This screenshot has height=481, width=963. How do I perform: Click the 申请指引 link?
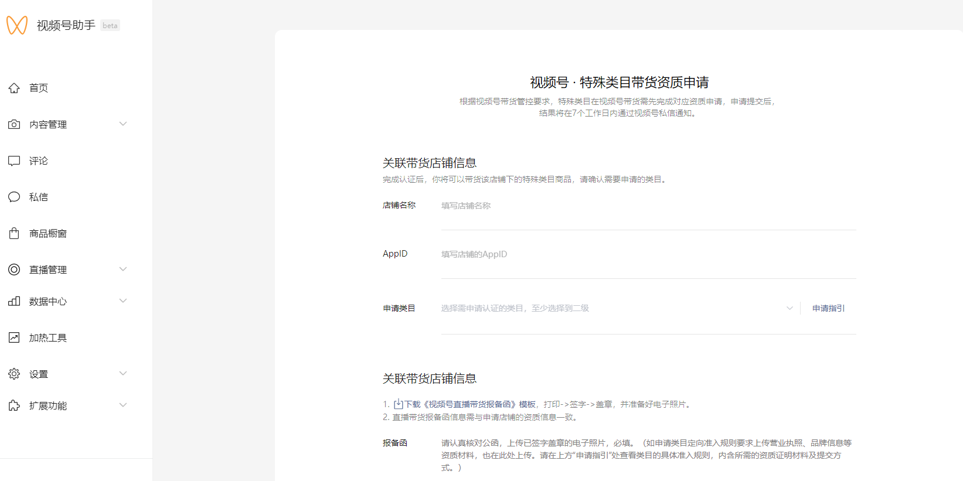(828, 308)
